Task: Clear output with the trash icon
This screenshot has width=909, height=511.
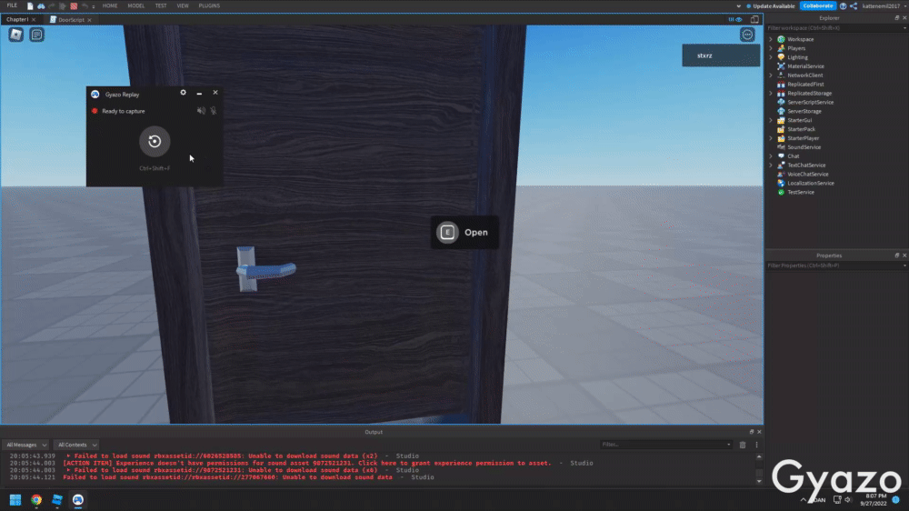Action: (743, 445)
